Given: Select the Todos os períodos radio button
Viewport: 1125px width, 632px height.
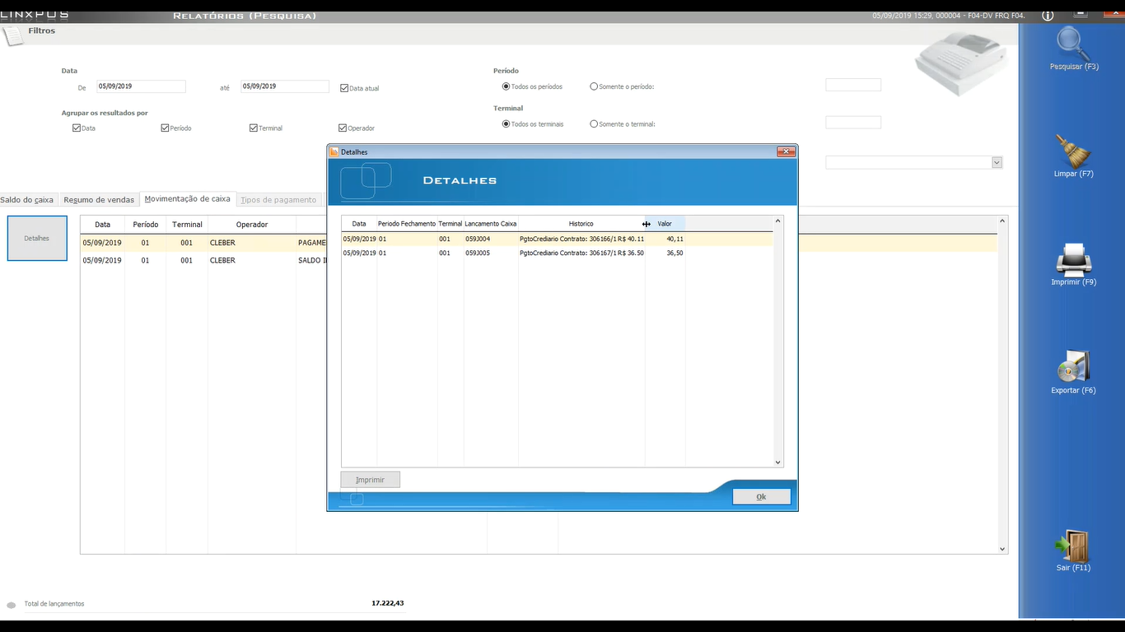Looking at the screenshot, I should point(506,86).
